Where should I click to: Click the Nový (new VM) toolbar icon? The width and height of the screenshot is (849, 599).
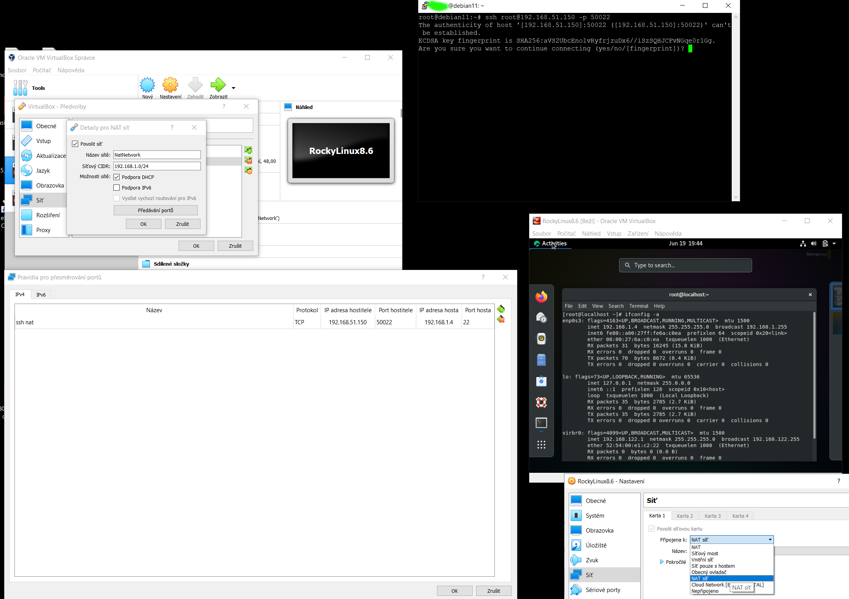pos(147,85)
